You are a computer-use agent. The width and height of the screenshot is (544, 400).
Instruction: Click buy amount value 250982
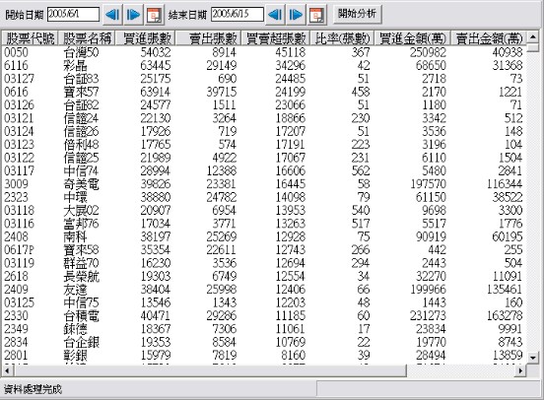(428, 52)
